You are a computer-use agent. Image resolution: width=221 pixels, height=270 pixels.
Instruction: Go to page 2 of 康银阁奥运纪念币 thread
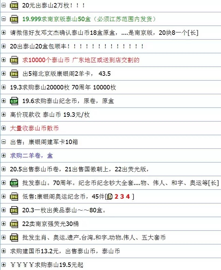116,197
